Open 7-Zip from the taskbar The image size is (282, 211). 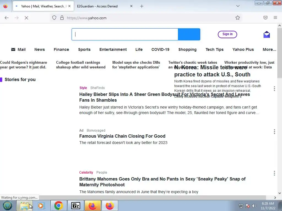coord(75,206)
